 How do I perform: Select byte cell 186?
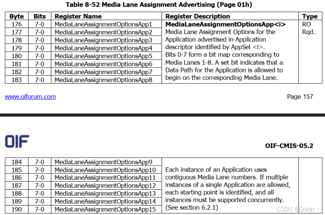tap(16, 178)
